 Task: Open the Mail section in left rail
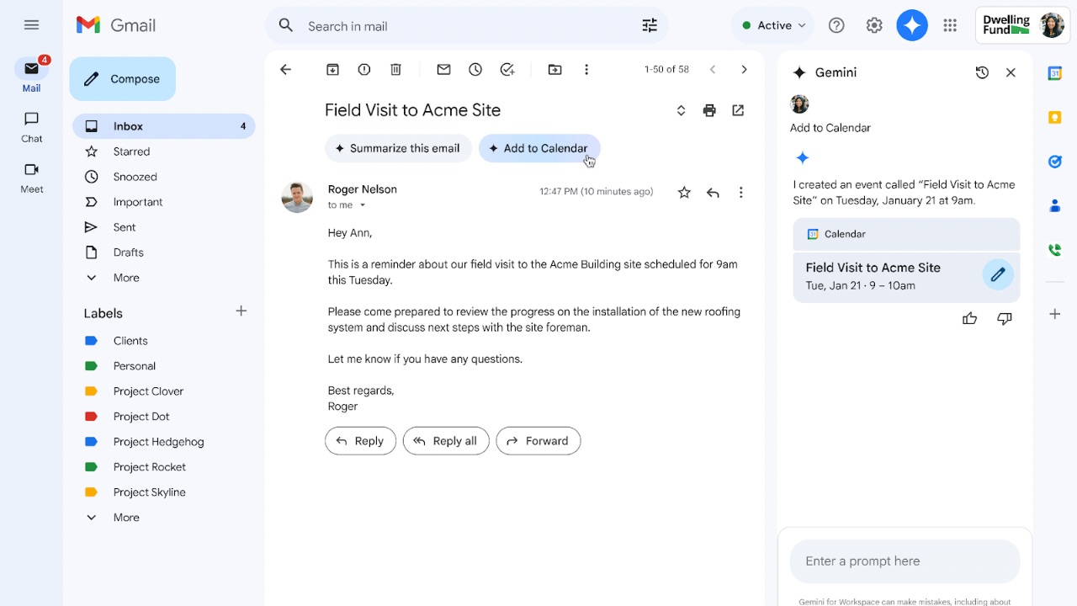[x=32, y=76]
